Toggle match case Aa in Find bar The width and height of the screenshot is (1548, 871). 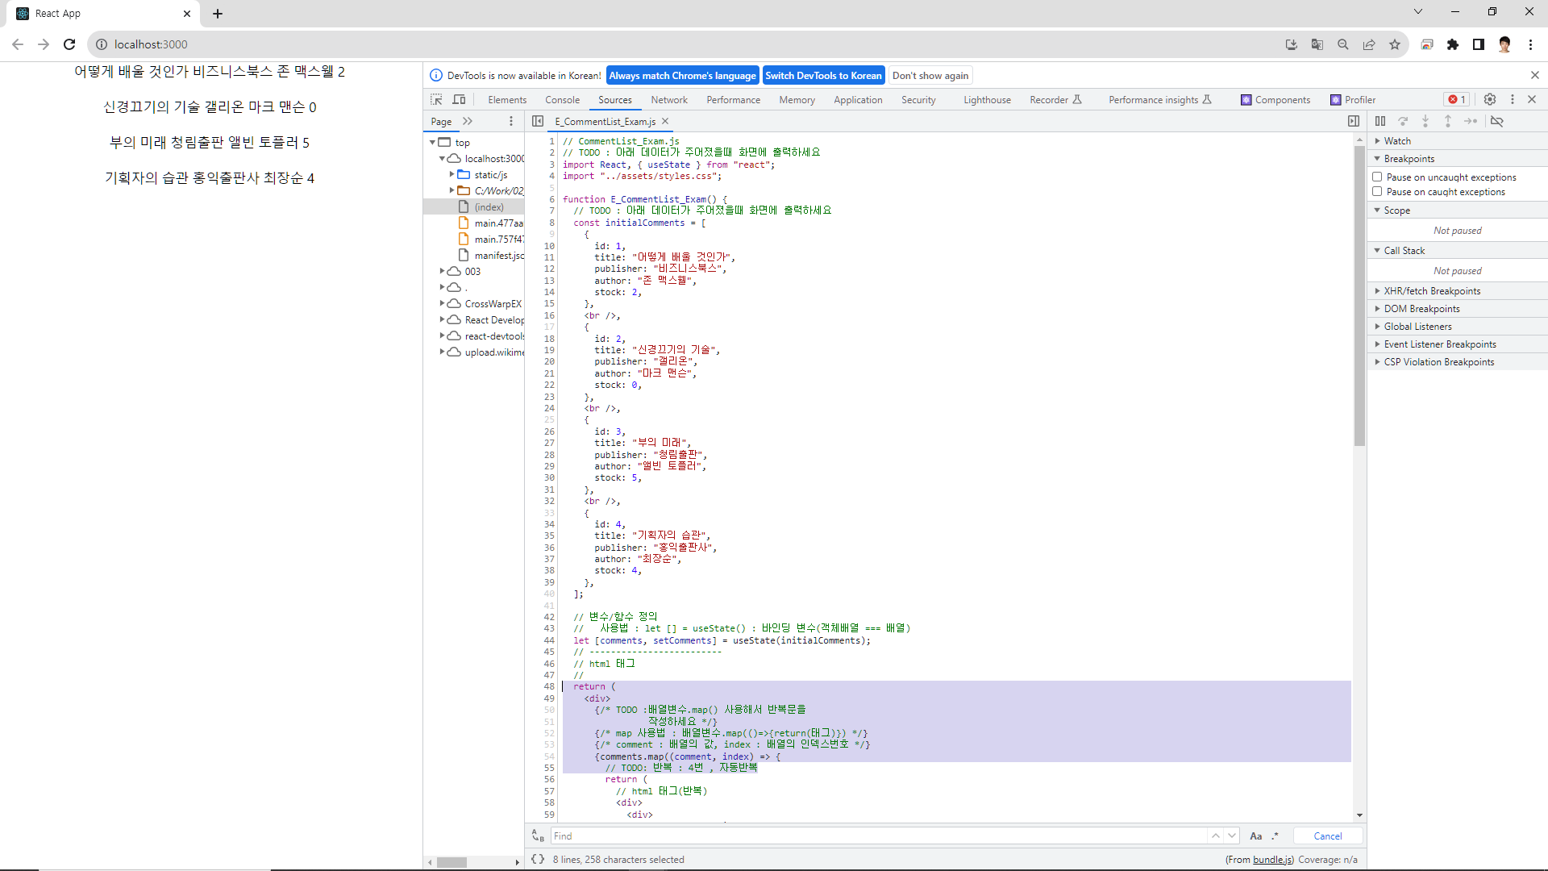point(1255,836)
